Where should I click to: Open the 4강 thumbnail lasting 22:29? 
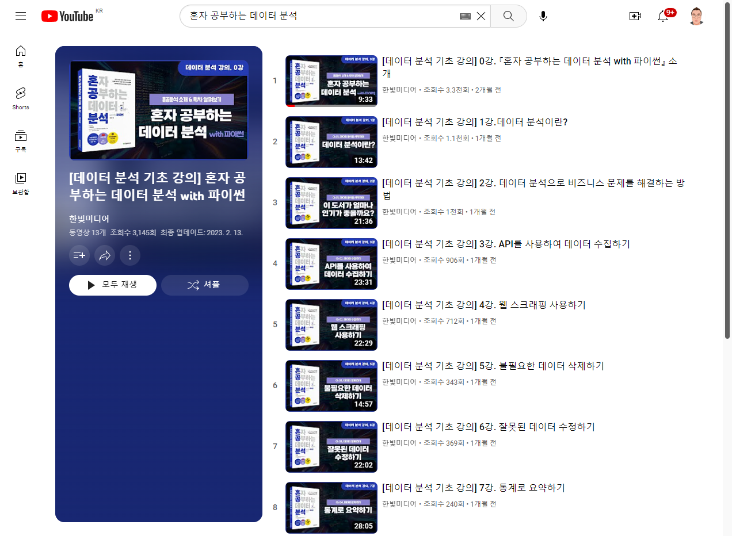[x=331, y=325]
